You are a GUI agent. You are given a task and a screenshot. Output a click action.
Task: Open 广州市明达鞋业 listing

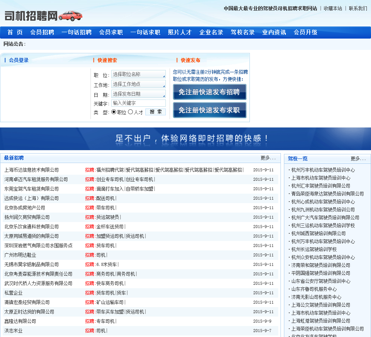pos(20,255)
